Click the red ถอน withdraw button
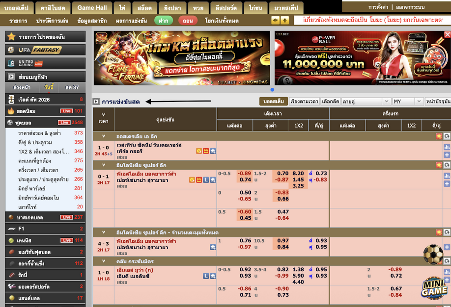Image resolution: width=451 pixels, height=307 pixels. pos(188,21)
